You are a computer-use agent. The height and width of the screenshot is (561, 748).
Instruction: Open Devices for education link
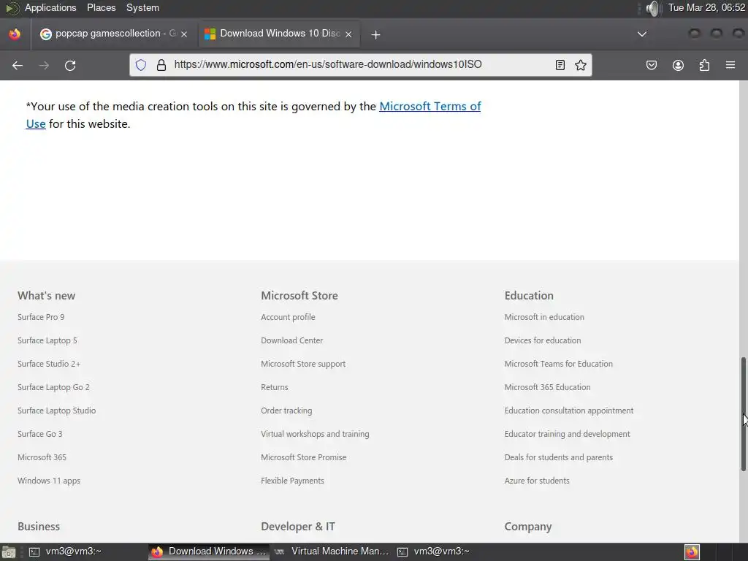[x=543, y=340]
